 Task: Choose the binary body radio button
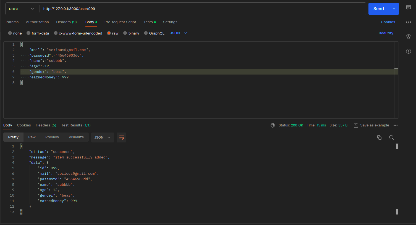(125, 33)
